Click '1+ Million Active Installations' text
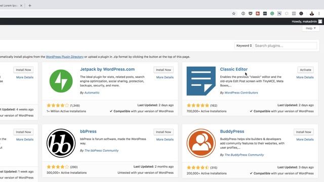This screenshot has height=182, width=324. pyautogui.click(x=66, y=111)
